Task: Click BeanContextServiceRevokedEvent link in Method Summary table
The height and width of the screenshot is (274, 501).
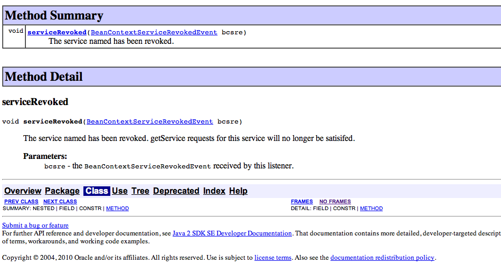Action: click(154, 32)
